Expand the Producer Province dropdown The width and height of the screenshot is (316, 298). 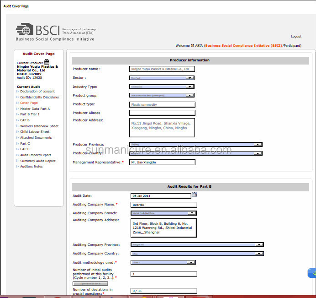tap(196, 144)
